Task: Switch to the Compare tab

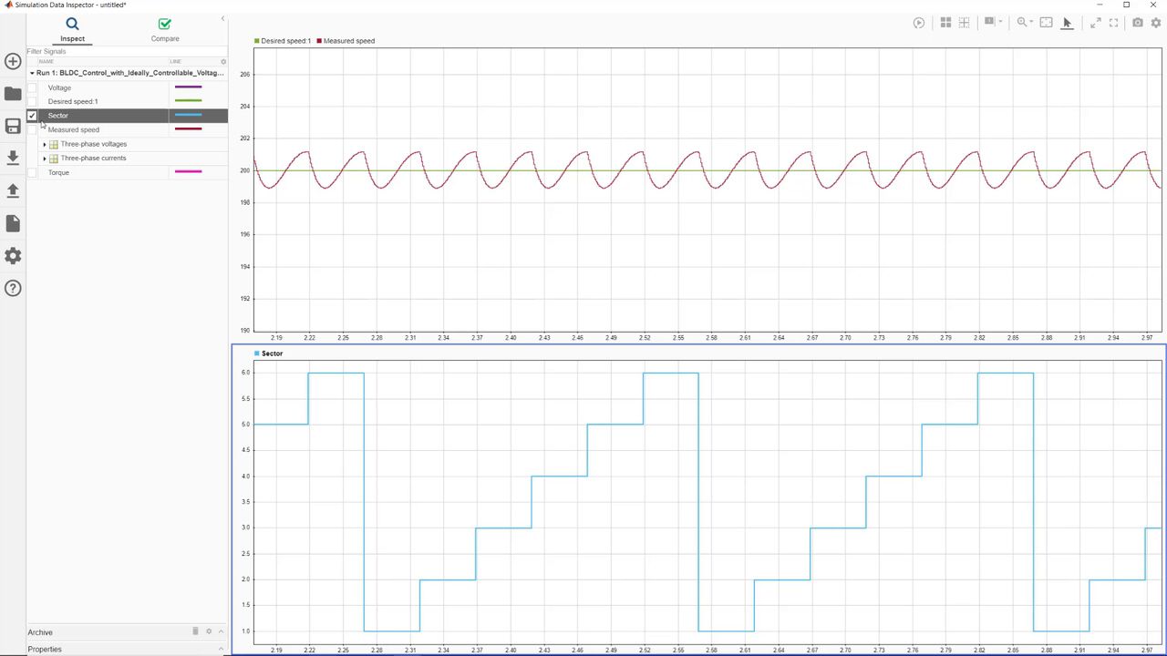Action: 165,29
